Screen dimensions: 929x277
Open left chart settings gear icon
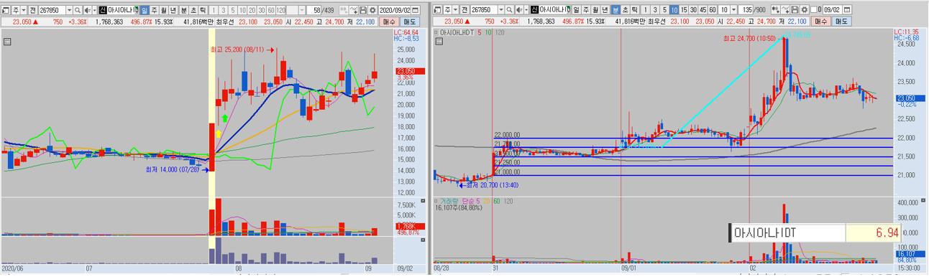(372, 10)
